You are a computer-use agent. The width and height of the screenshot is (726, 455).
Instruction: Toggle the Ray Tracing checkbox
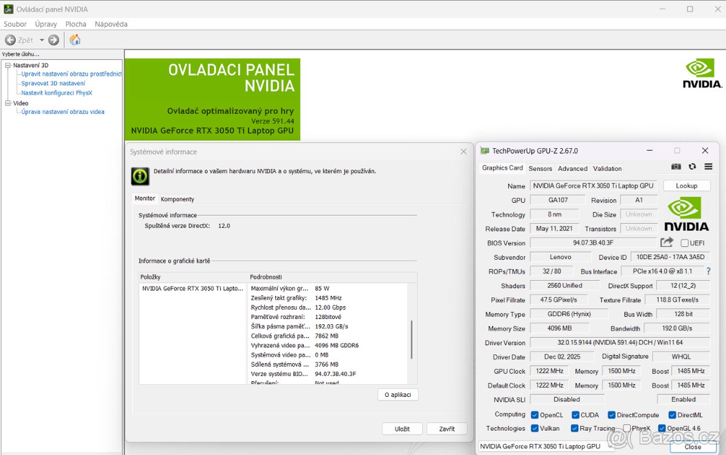point(575,428)
